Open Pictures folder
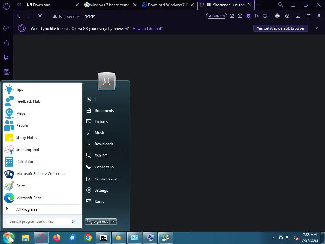325x244 pixels. (106, 122)
